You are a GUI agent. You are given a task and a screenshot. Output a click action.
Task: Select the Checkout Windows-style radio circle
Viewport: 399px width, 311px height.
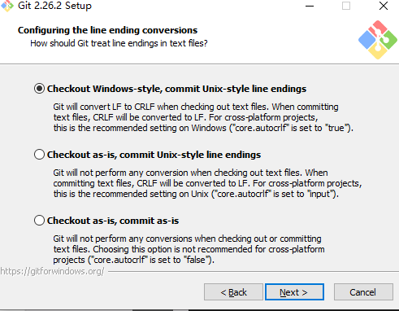39,89
